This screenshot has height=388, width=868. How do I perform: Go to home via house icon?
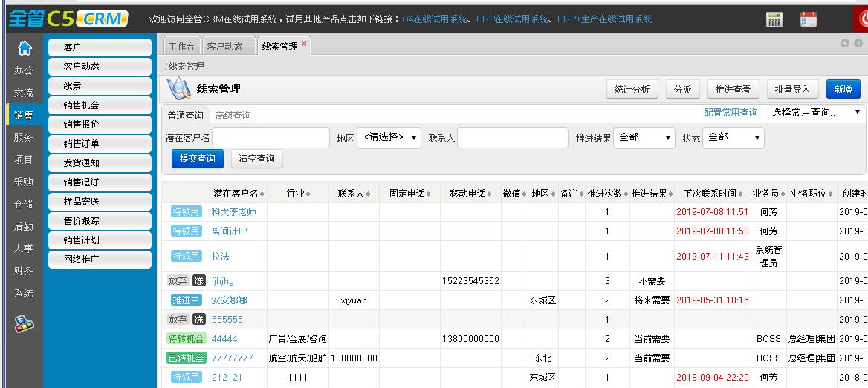click(x=25, y=48)
